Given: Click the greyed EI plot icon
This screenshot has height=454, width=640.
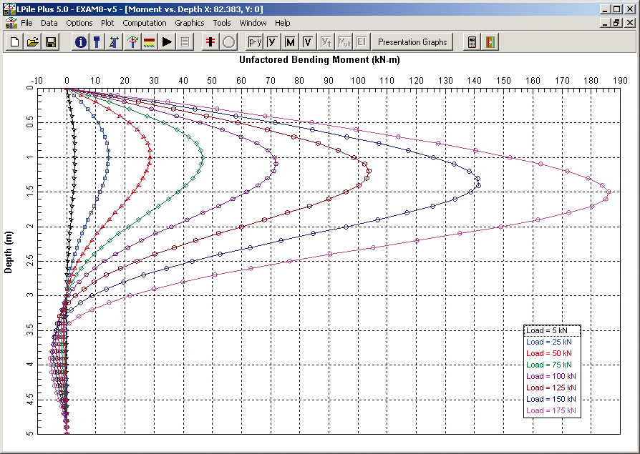Looking at the screenshot, I should 362,42.
